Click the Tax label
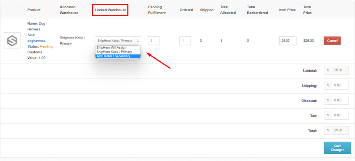 tap(314, 116)
